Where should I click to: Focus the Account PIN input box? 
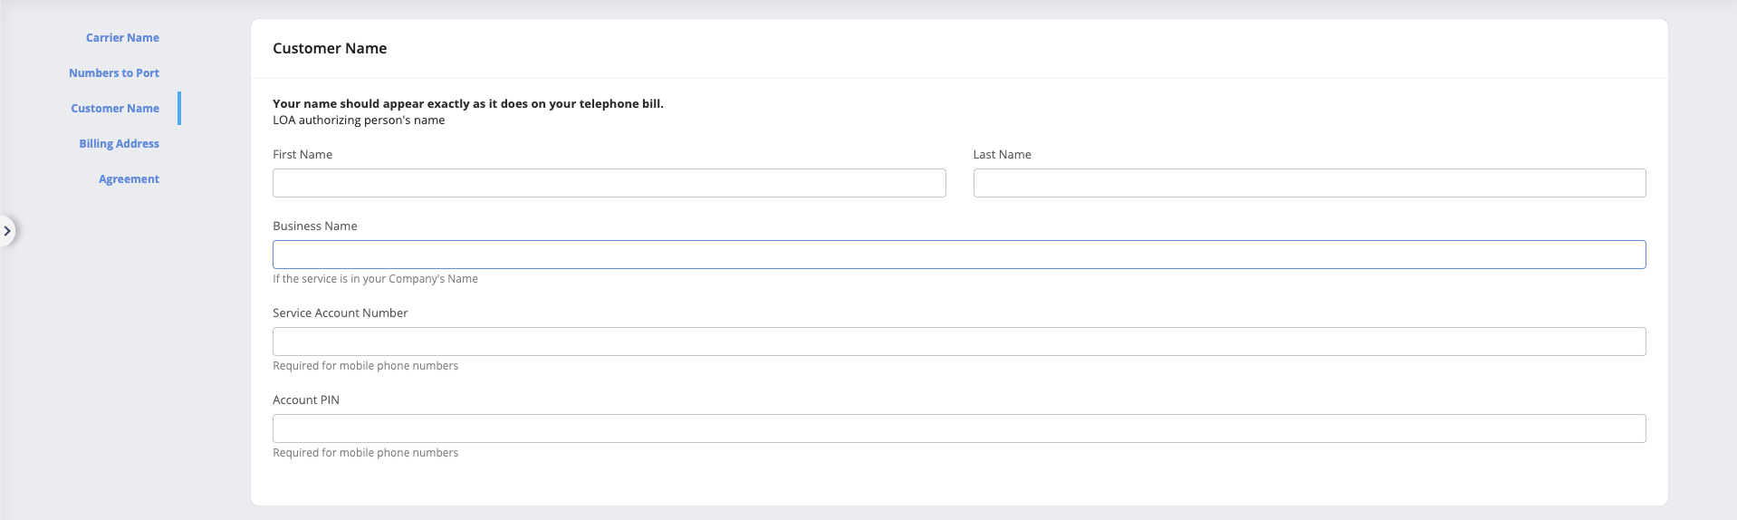click(958, 429)
